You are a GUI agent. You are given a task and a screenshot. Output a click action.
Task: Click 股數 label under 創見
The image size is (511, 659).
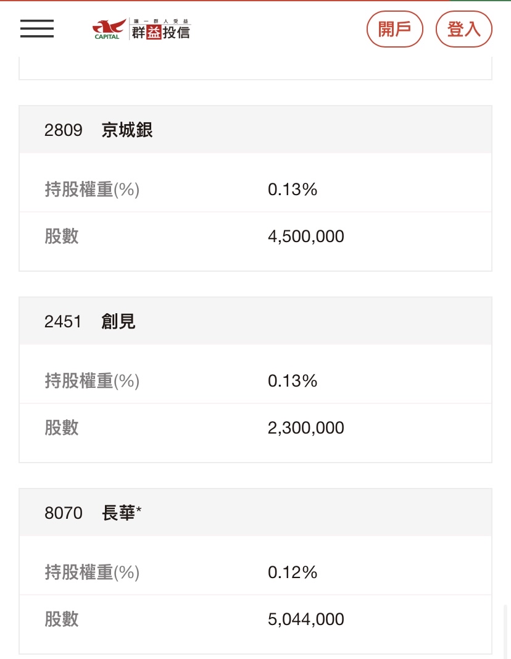[x=62, y=428]
